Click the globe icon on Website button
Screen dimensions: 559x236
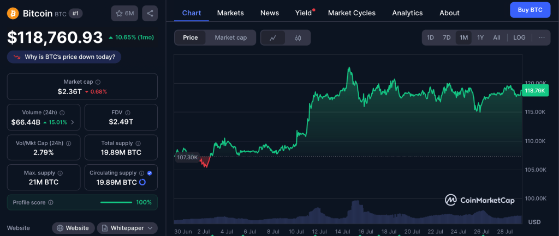click(x=60, y=228)
